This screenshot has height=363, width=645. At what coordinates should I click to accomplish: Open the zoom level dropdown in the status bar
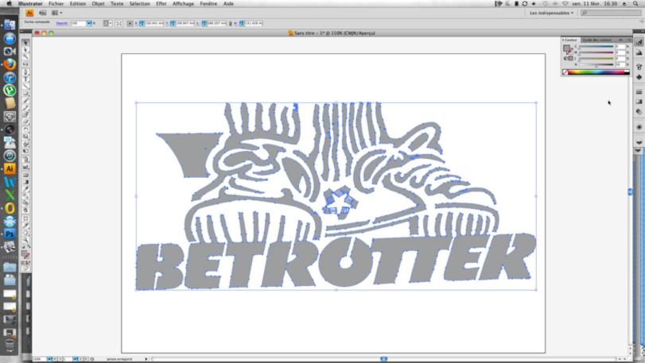point(49,359)
